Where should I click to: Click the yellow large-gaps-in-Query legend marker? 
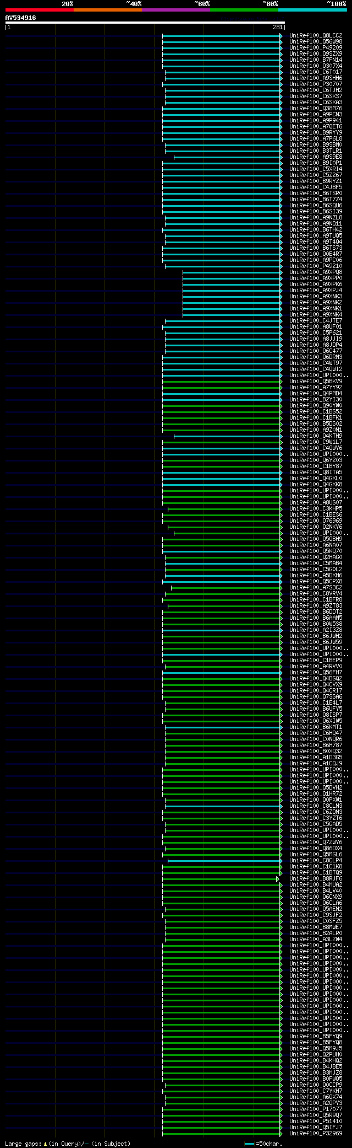click(46, 1144)
